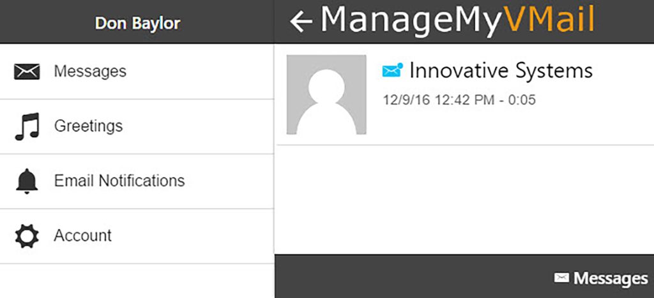Go back using the left arrow icon

coord(301,22)
